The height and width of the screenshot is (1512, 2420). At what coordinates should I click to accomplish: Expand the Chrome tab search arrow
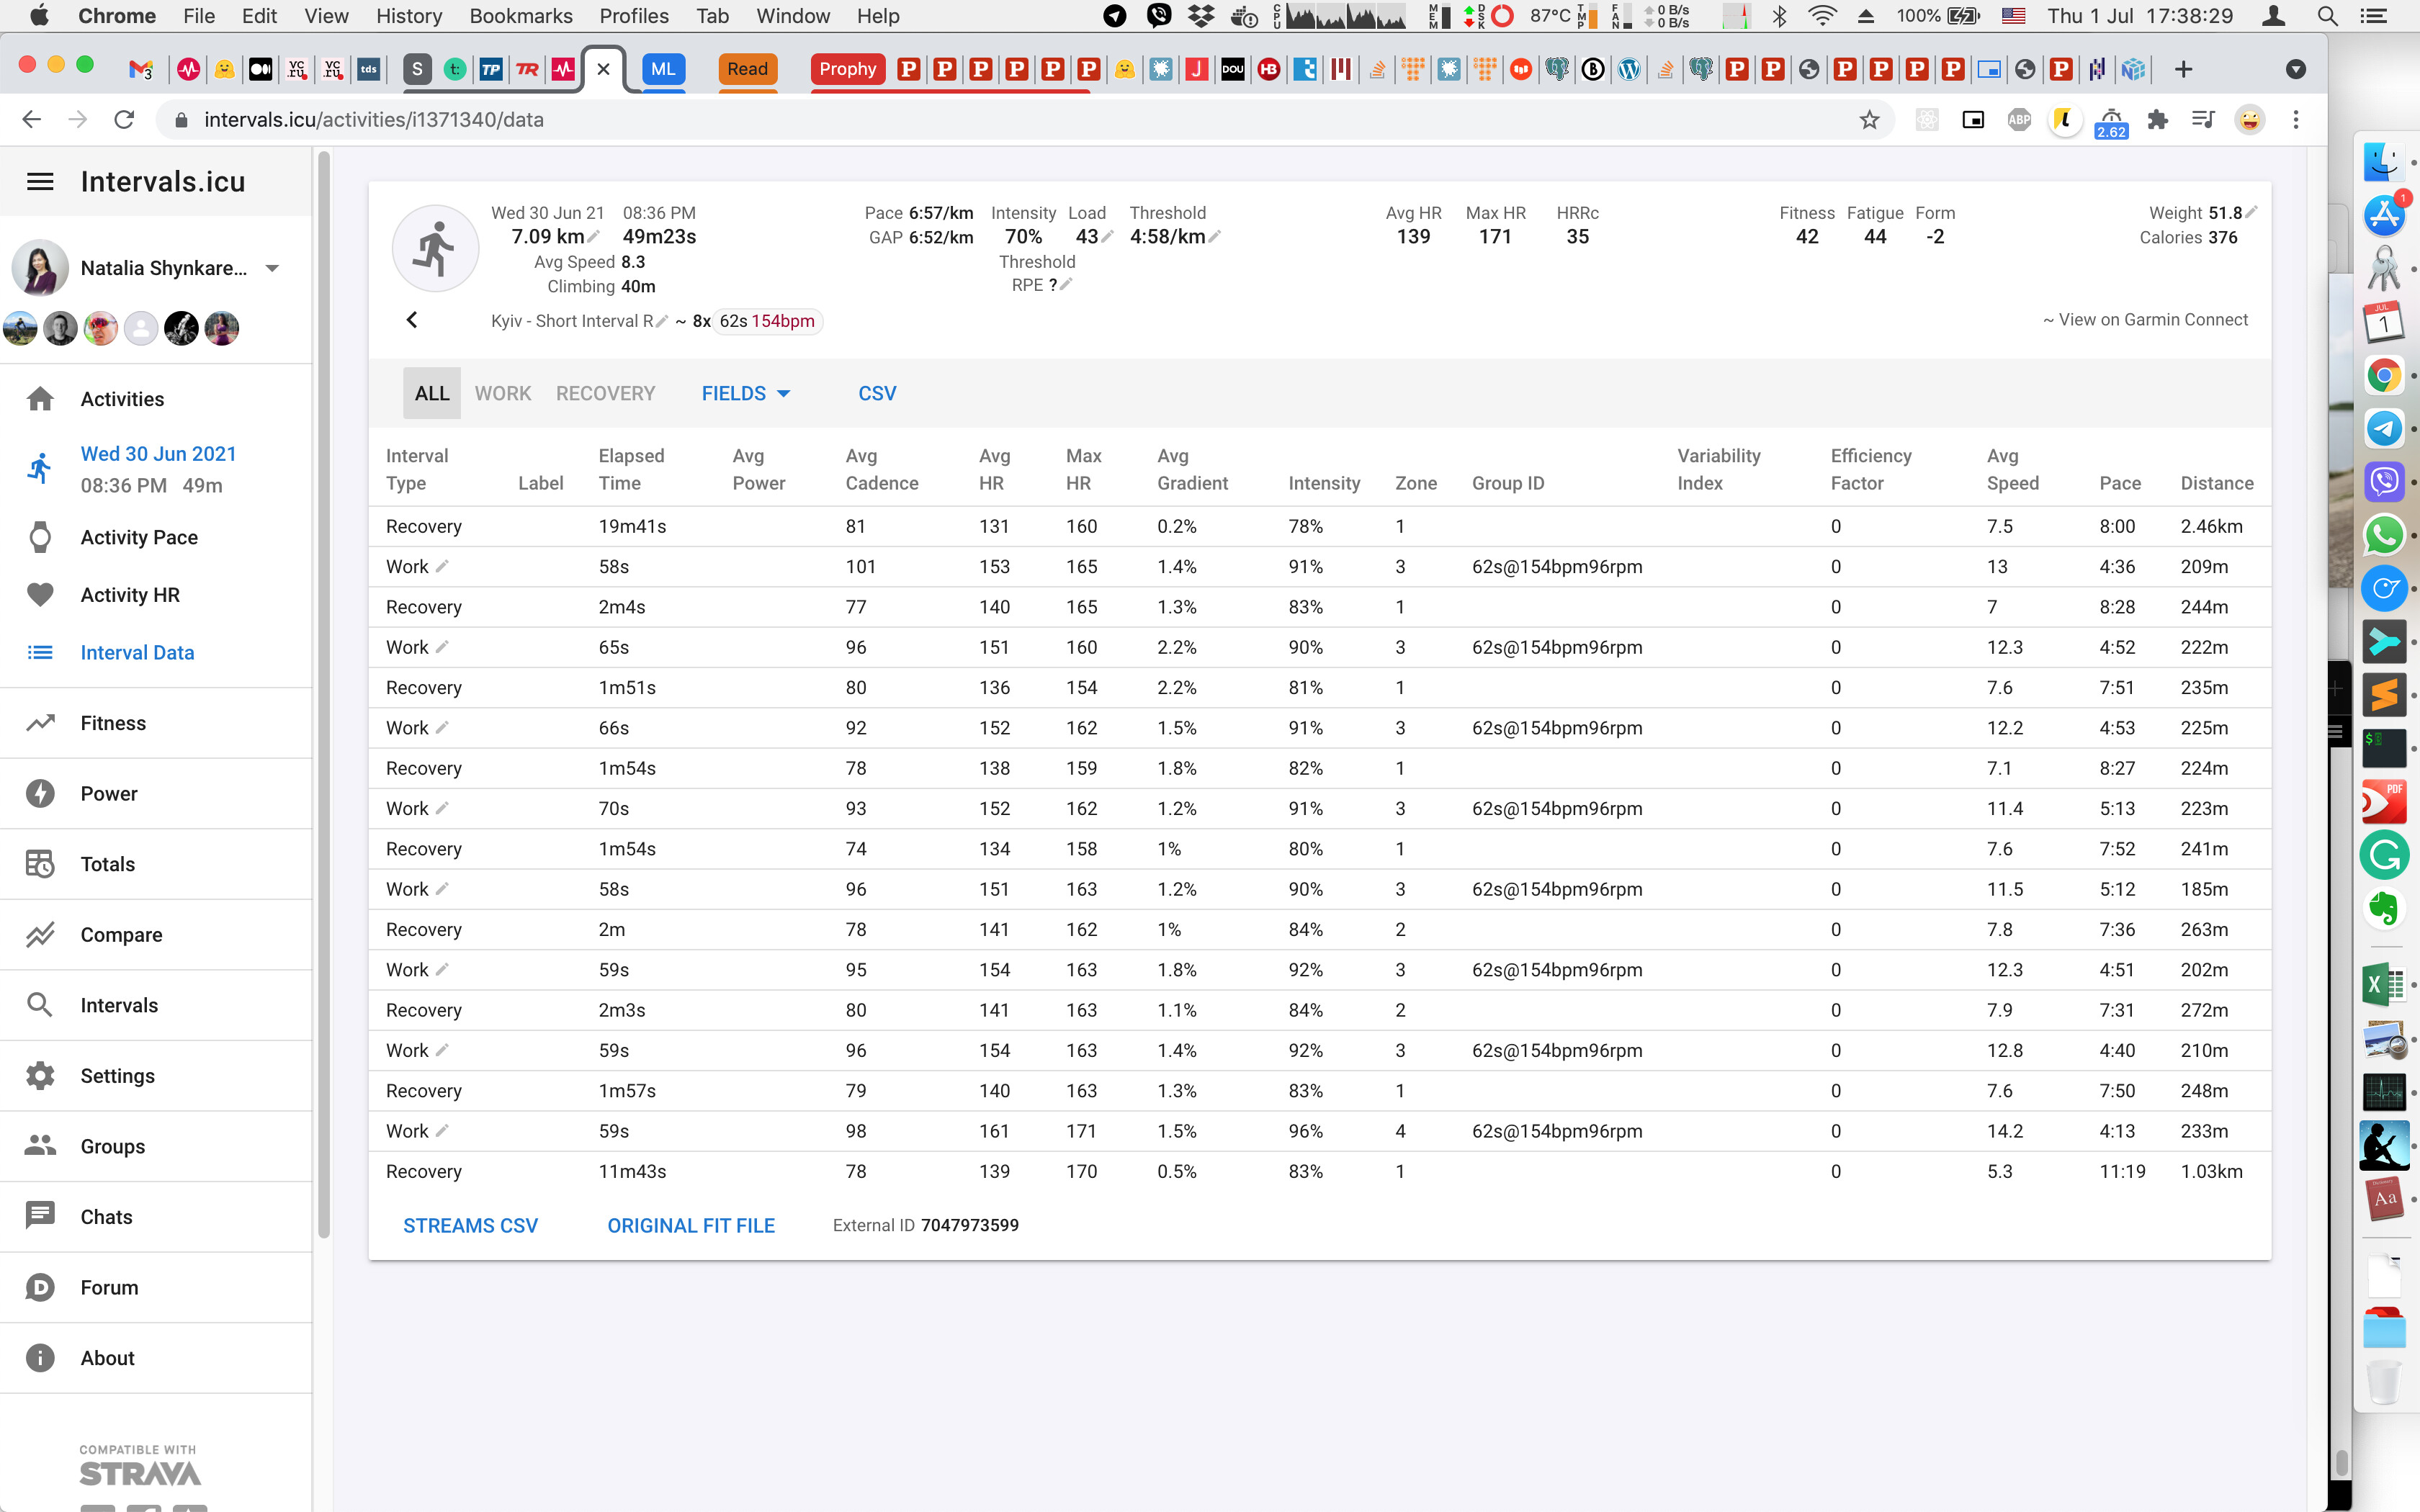(2296, 69)
